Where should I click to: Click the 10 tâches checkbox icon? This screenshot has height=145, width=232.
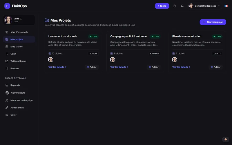point(50,53)
